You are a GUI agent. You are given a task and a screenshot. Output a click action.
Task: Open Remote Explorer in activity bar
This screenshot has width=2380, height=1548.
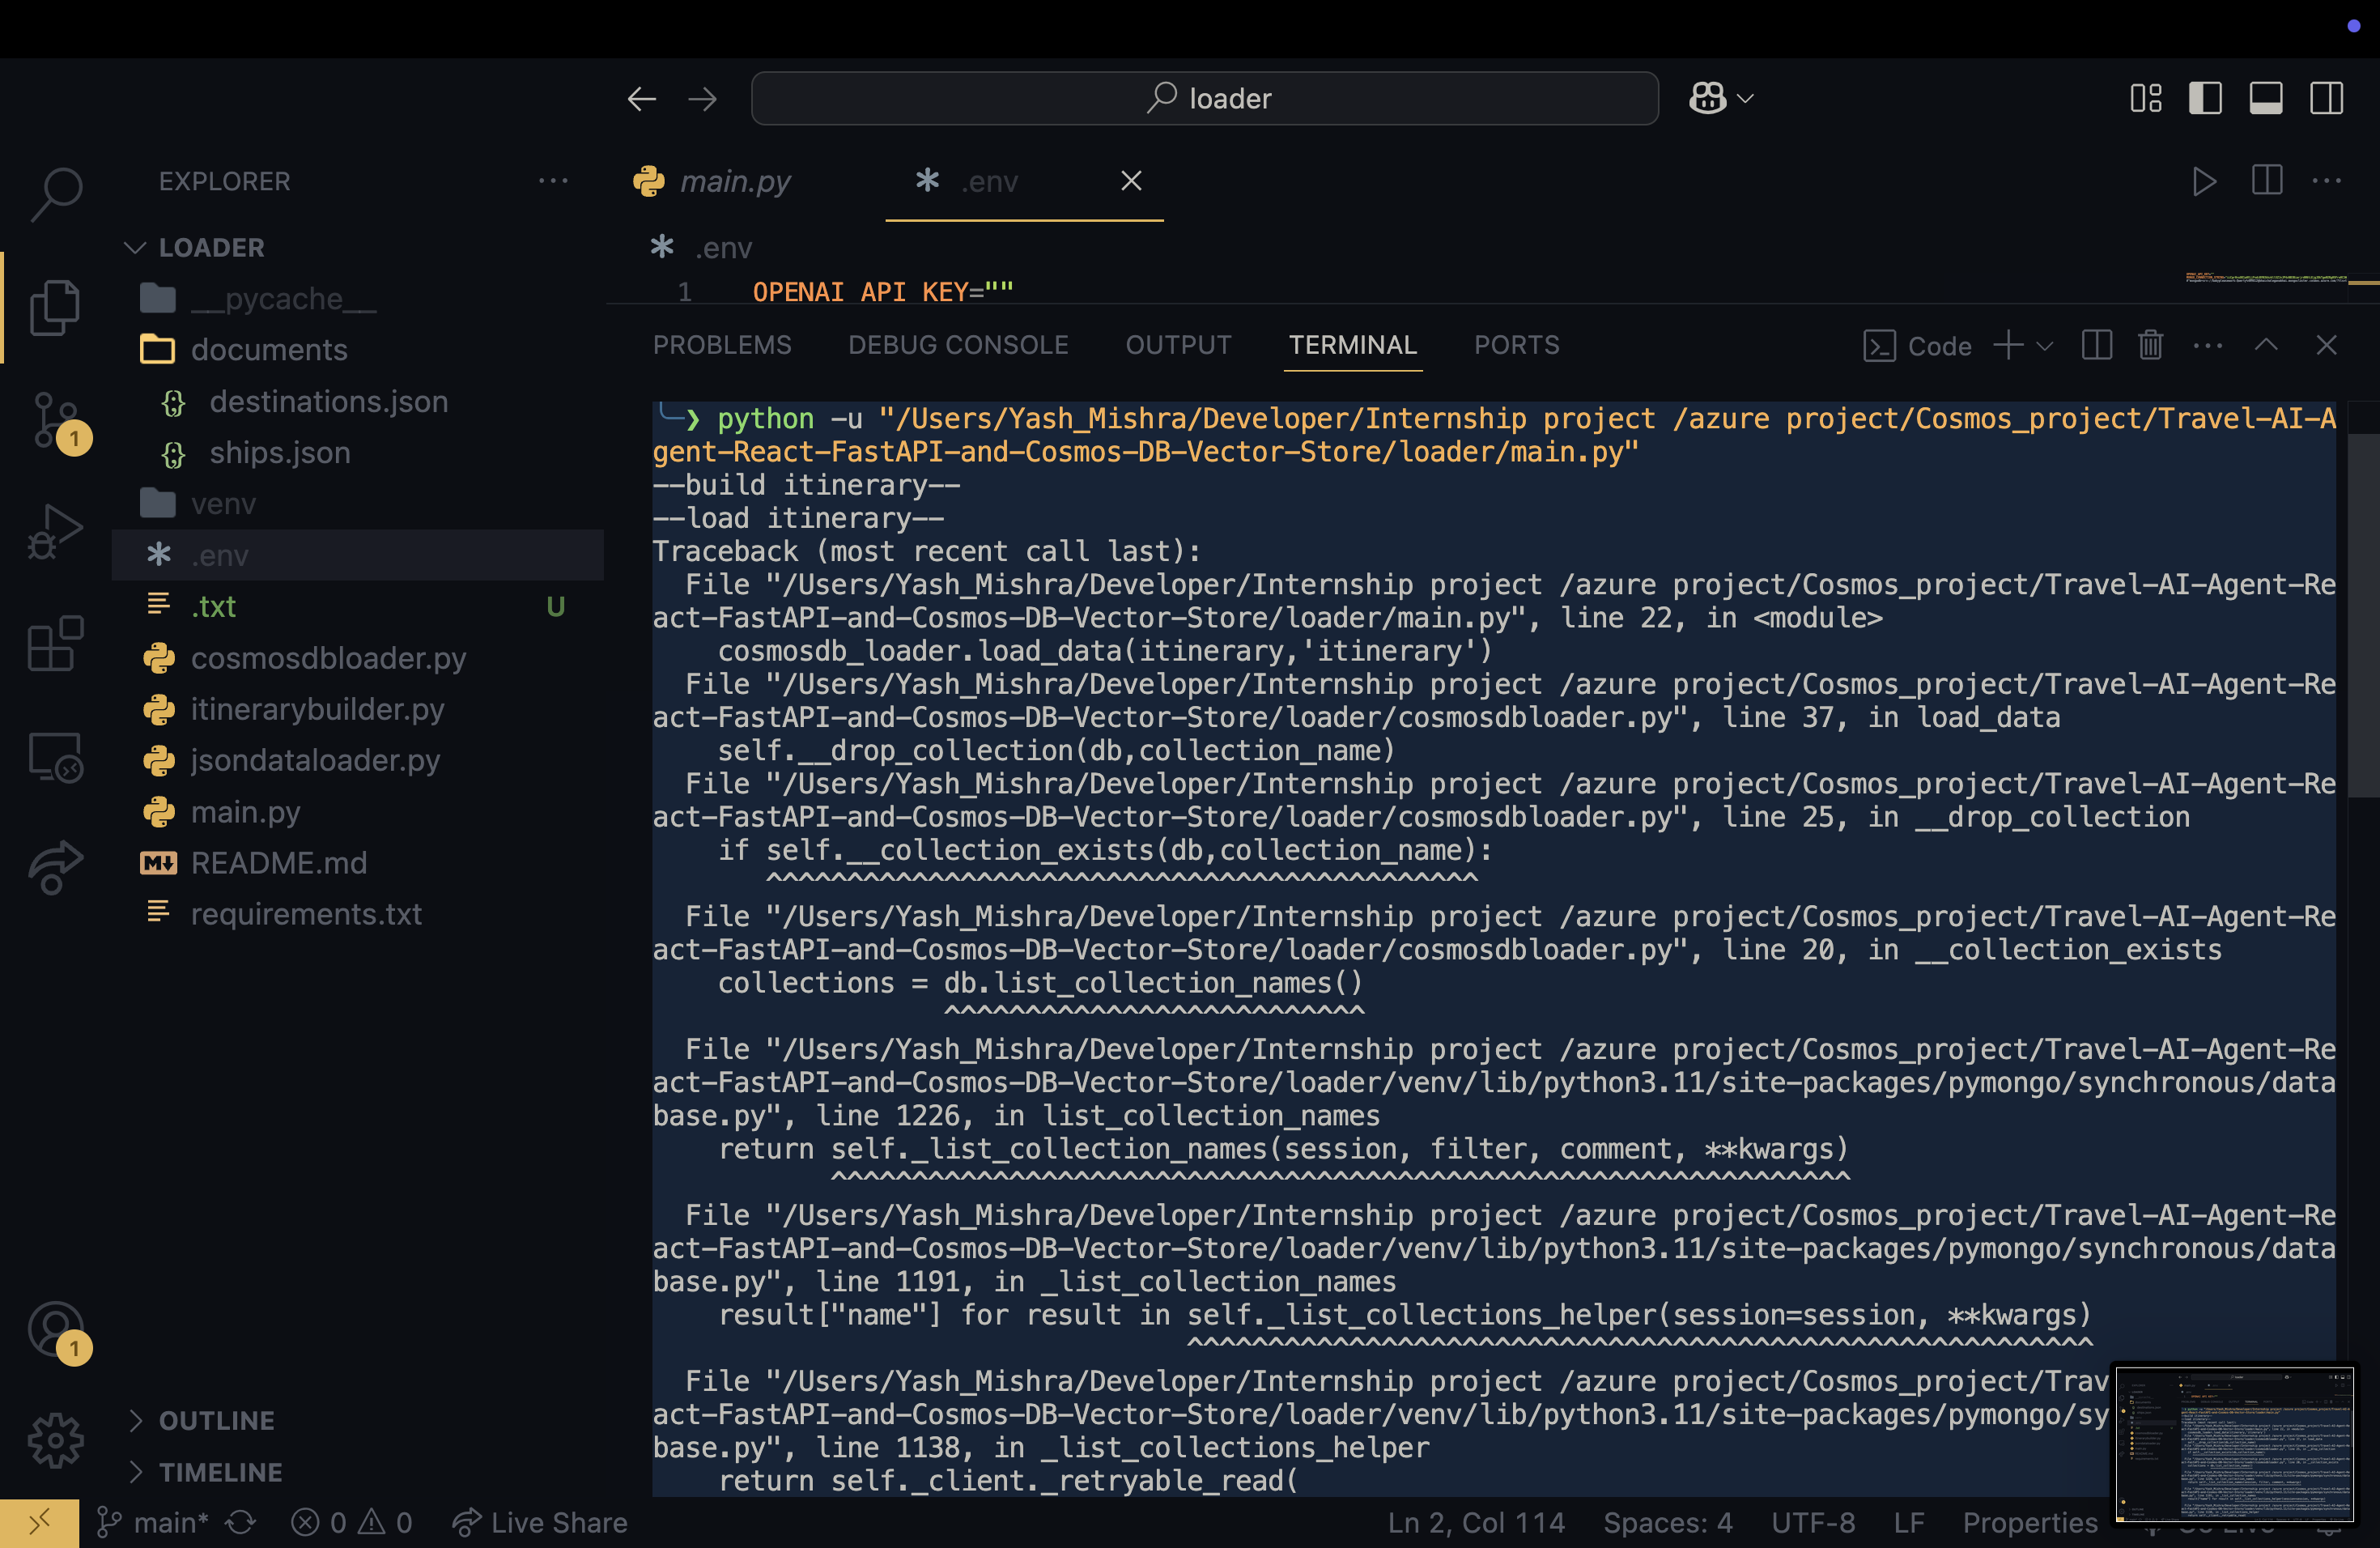click(56, 757)
